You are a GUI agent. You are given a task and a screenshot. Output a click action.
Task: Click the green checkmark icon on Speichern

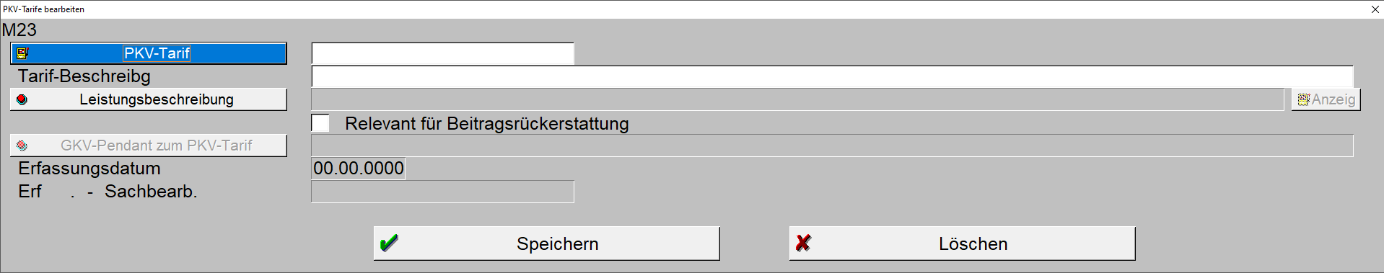pyautogui.click(x=389, y=243)
